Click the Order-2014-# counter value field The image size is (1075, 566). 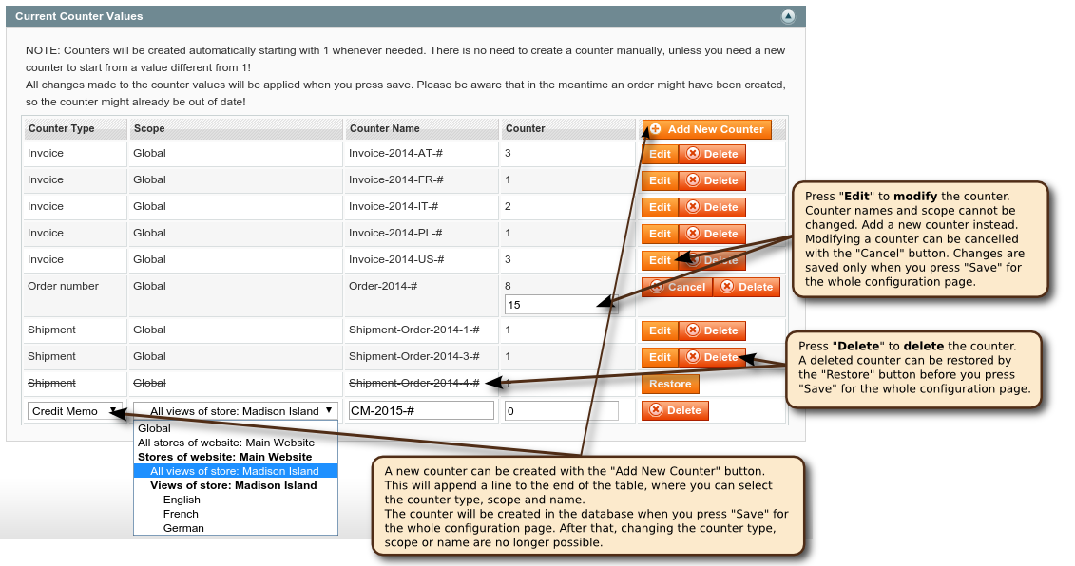click(x=561, y=305)
